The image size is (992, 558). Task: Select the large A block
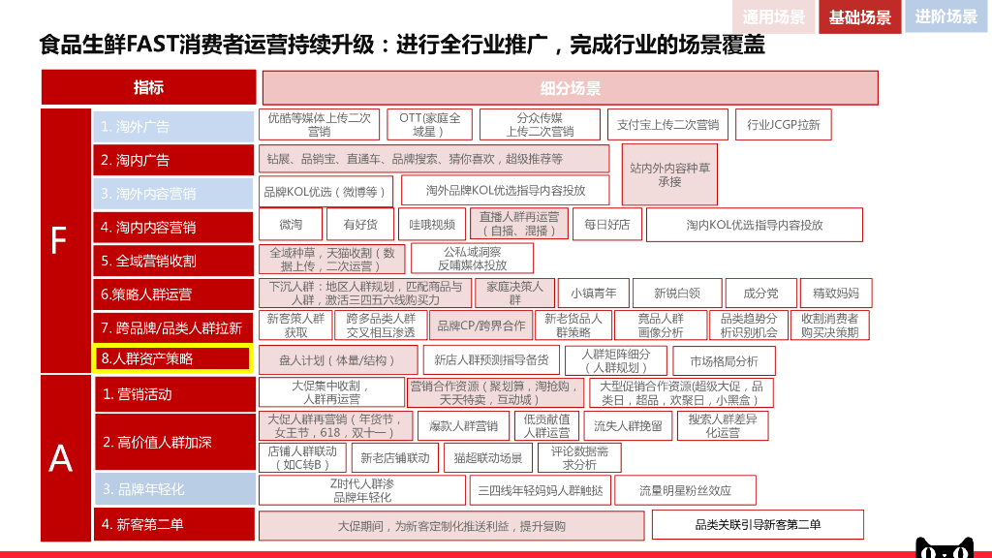click(x=66, y=458)
